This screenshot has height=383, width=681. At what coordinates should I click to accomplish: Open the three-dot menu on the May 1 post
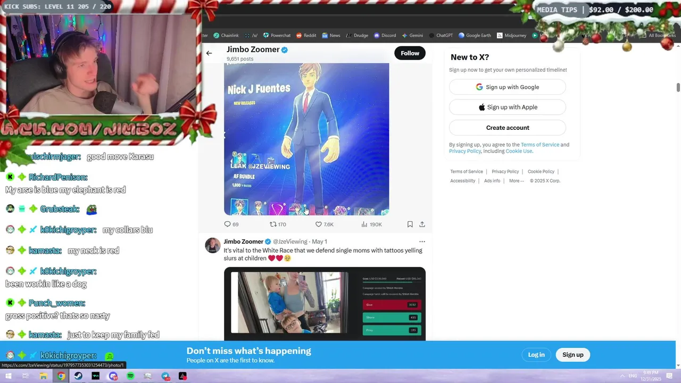pyautogui.click(x=422, y=242)
